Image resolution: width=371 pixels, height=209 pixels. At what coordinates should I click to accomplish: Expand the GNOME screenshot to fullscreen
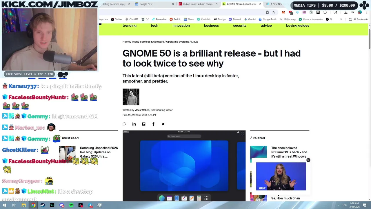click(242, 133)
